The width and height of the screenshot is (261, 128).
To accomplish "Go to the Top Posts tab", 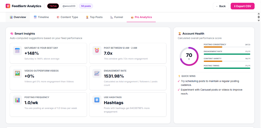I will tap(94, 17).
